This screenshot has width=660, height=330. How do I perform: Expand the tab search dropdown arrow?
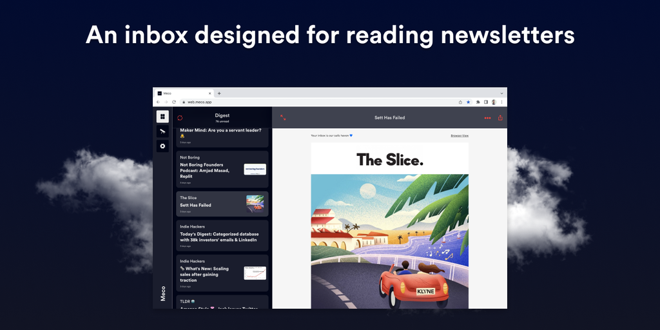tap(501, 93)
